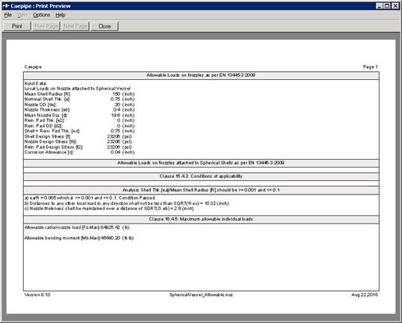
Task: Minimize the Print Preview window
Action: pos(380,6)
